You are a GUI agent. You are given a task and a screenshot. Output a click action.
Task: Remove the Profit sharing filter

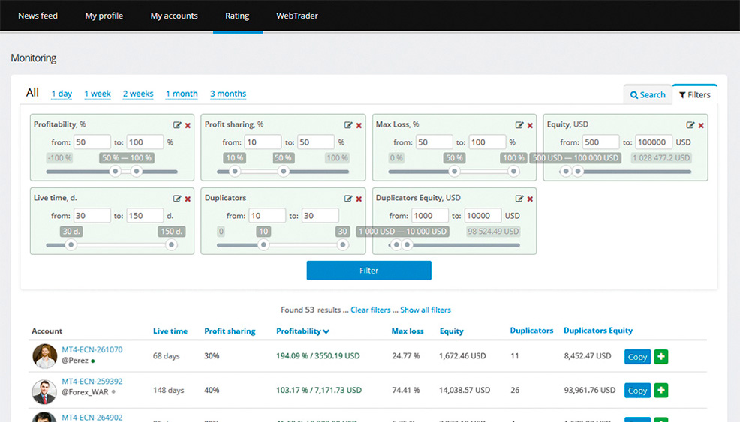tap(359, 125)
